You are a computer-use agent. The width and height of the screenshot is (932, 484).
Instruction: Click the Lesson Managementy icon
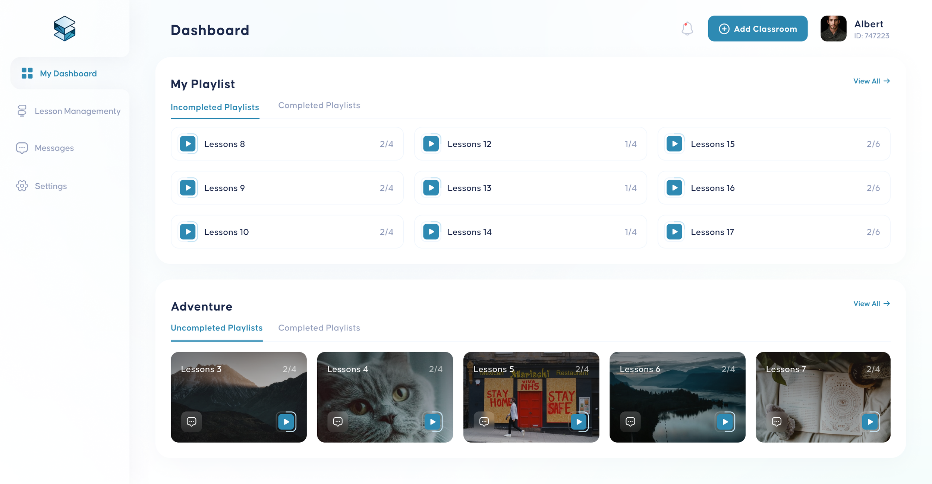pos(22,111)
